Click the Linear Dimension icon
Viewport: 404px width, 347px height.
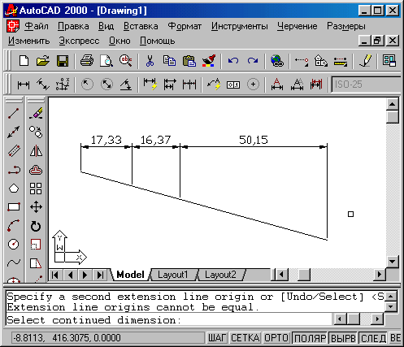pos(24,85)
